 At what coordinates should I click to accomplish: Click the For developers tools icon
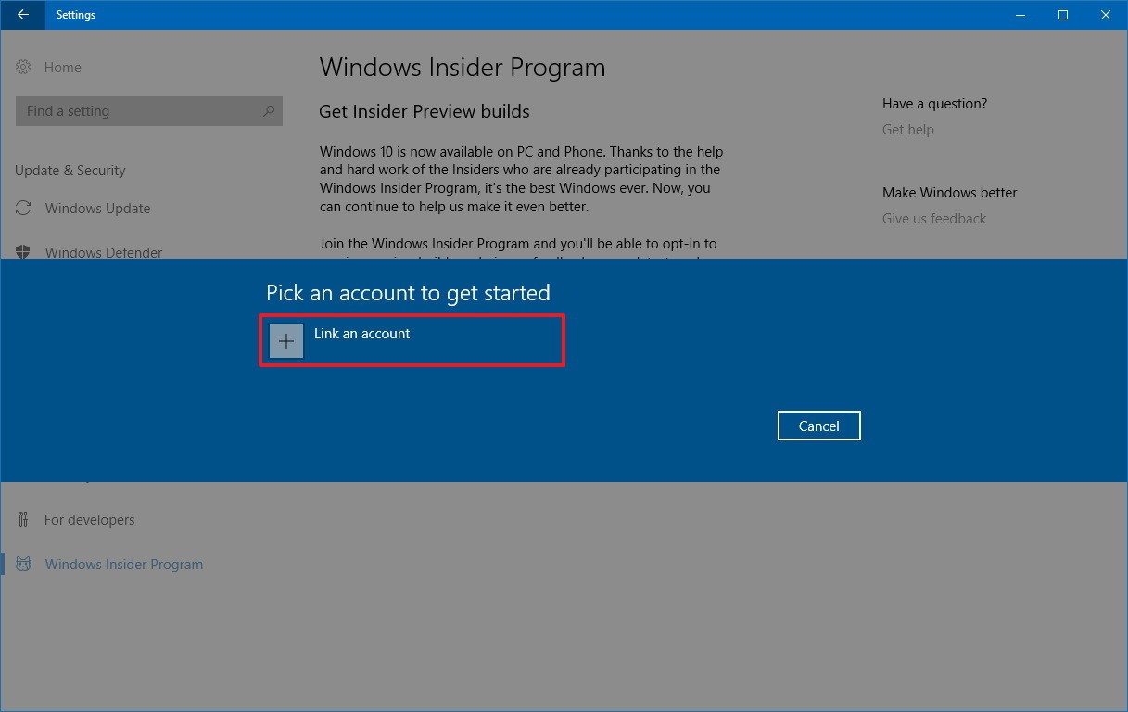[24, 520]
